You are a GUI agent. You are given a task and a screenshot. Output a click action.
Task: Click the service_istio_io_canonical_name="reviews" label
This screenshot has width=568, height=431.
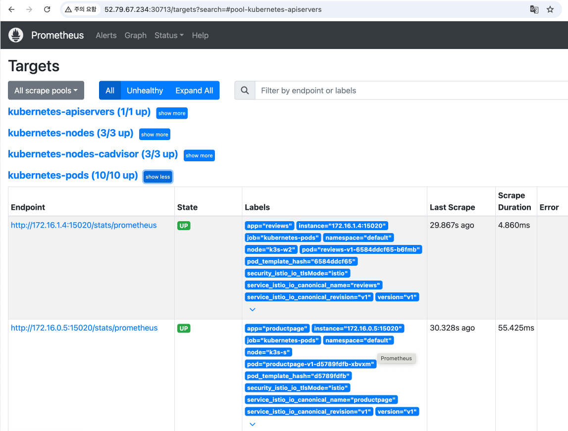click(x=313, y=285)
